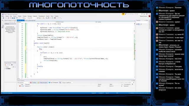The width and height of the screenshot is (189, 106).
Task: Click the Undo toolbar icon
Action: pyautogui.click(x=17, y=18)
